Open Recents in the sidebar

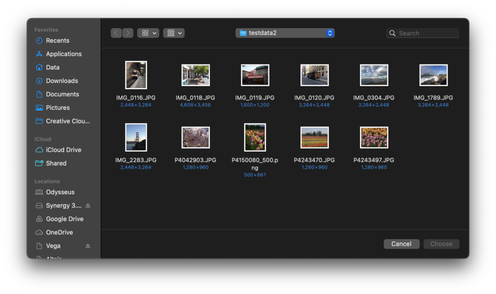click(x=57, y=41)
